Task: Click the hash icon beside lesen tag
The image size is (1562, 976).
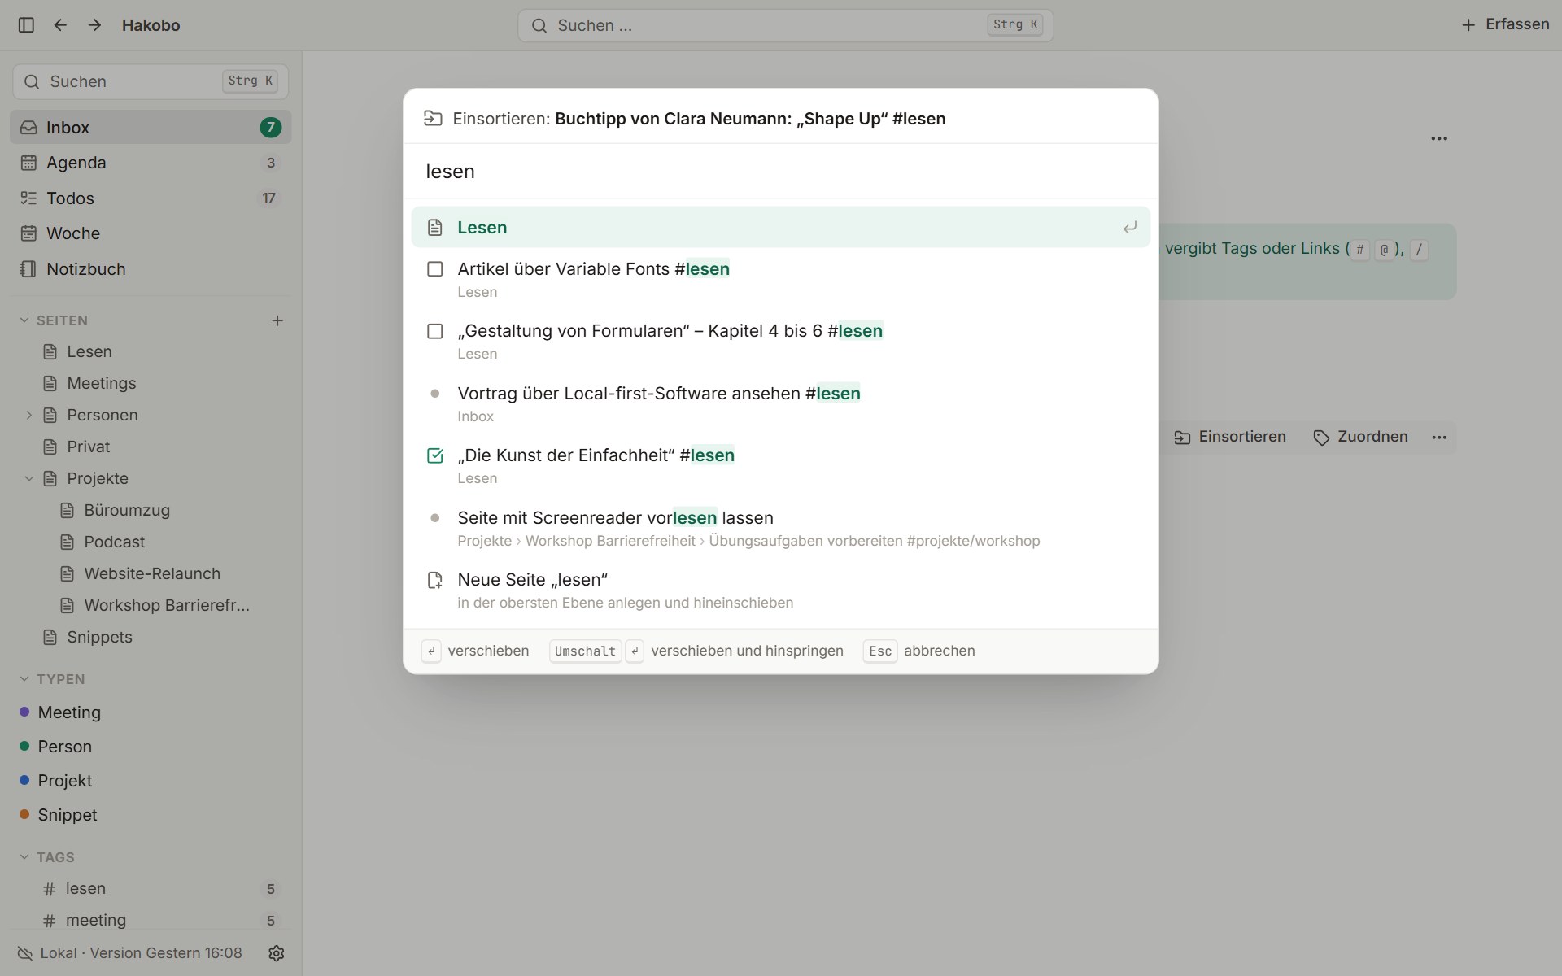Action: coord(50,889)
